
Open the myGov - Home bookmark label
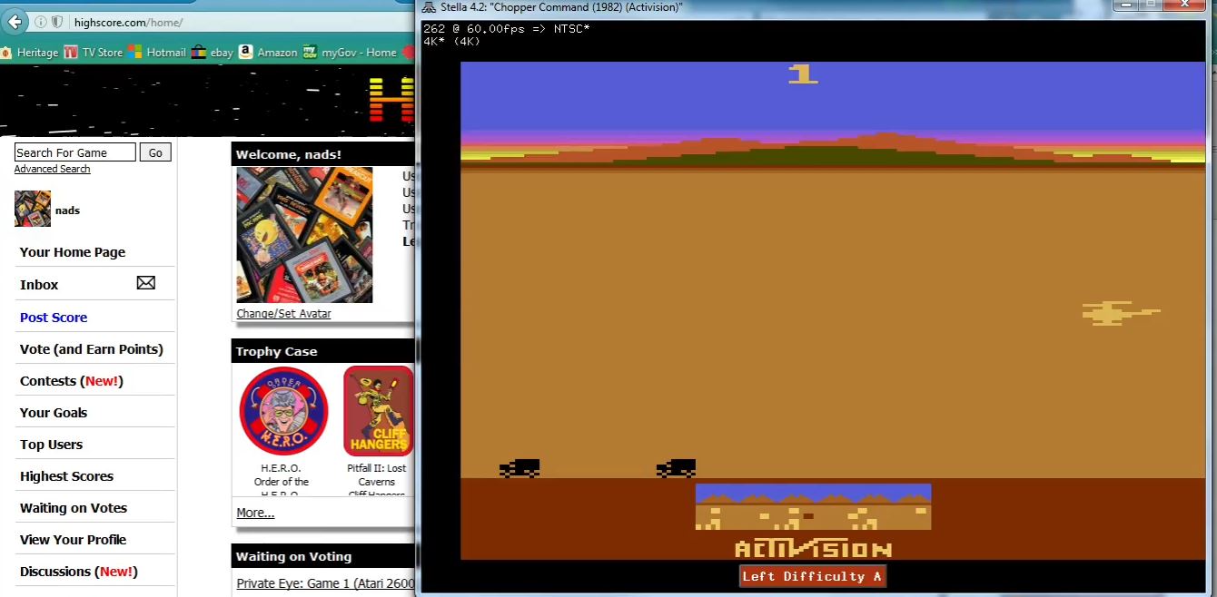click(x=359, y=53)
